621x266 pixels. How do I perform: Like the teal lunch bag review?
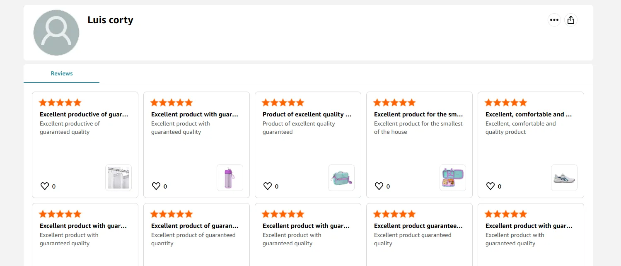[268, 186]
